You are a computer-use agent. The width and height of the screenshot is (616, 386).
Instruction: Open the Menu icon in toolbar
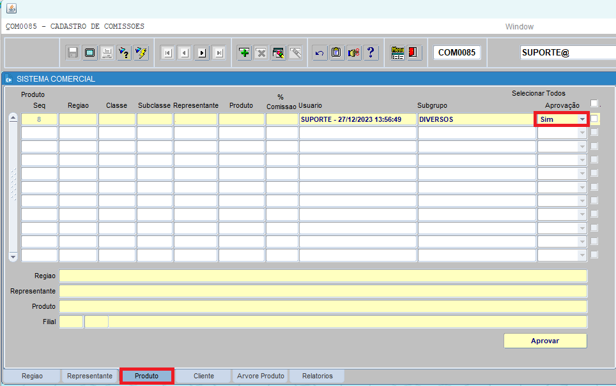[x=397, y=52]
